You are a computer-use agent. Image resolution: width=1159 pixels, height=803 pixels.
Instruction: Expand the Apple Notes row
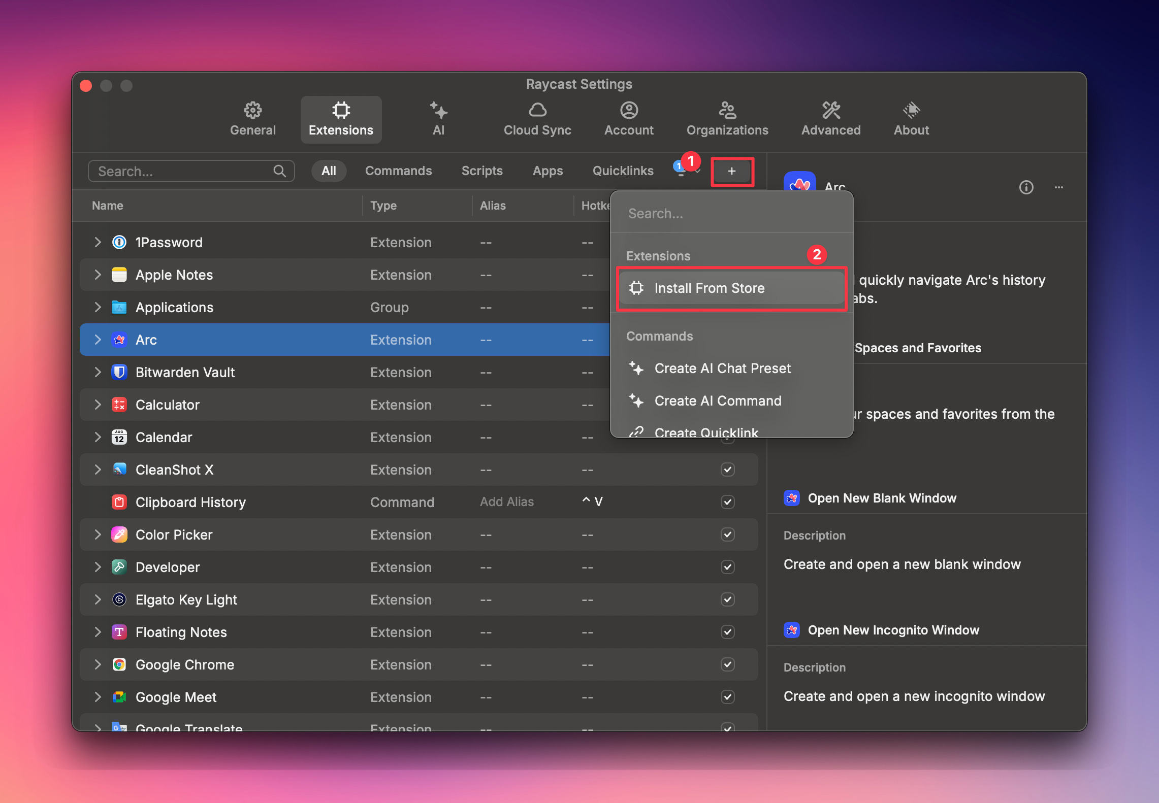98,275
